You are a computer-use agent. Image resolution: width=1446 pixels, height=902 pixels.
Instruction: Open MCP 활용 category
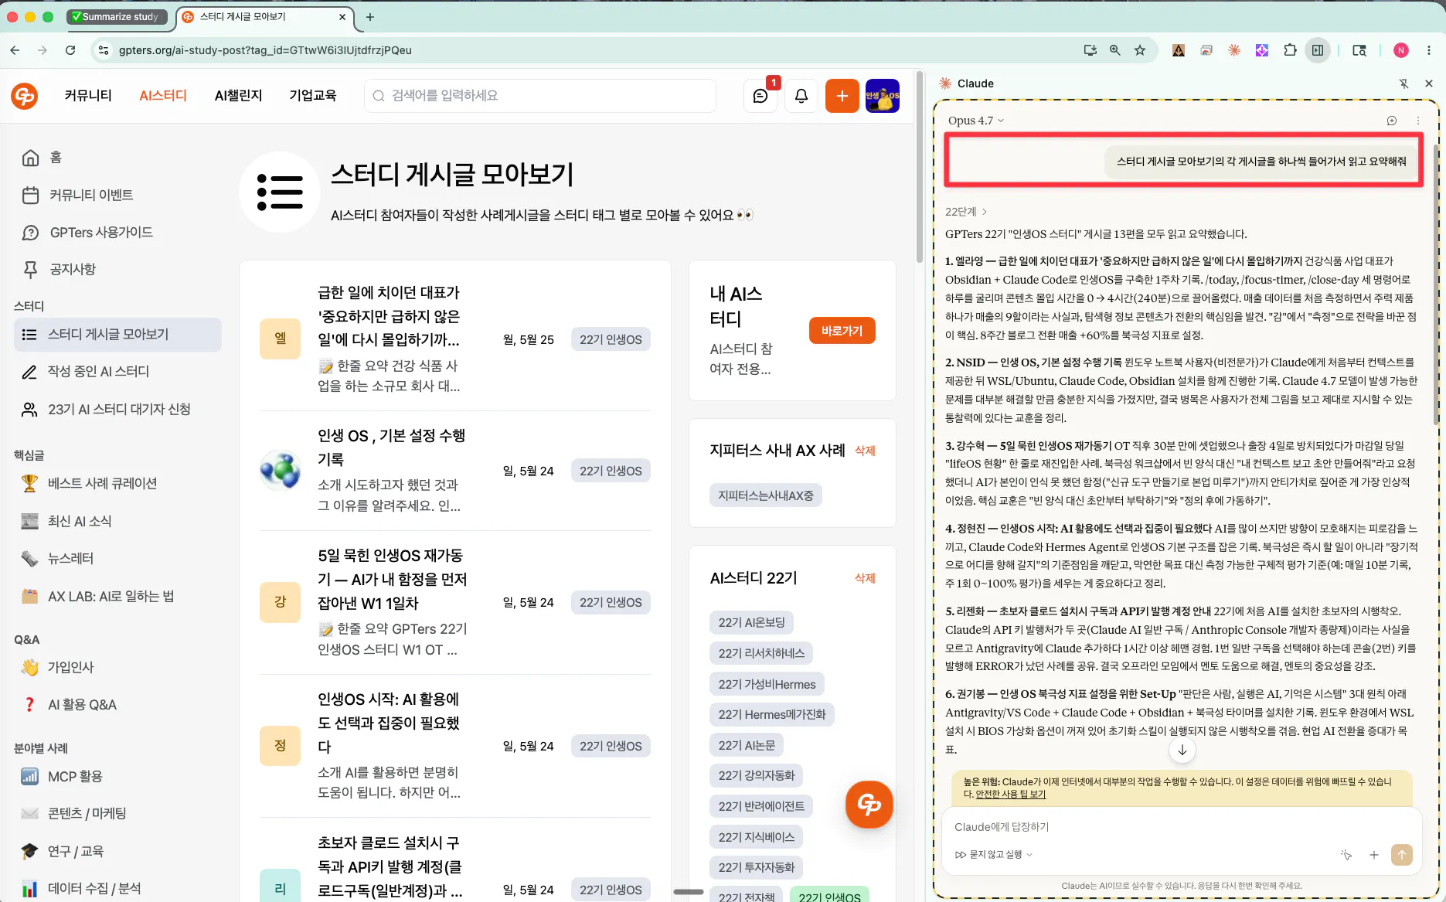(x=117, y=776)
